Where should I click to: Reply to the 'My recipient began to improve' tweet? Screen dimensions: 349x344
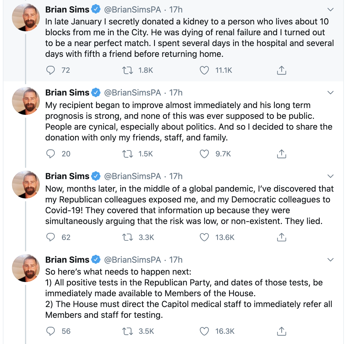[x=51, y=154]
